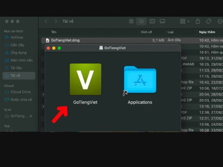Click the 10:56, 18/07 date row
This screenshot has height=167, width=223.
click(x=211, y=88)
